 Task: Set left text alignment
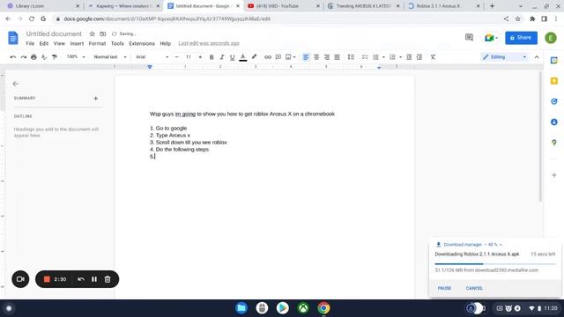306,57
